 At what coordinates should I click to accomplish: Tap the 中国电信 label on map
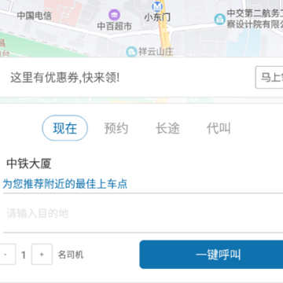35,16
